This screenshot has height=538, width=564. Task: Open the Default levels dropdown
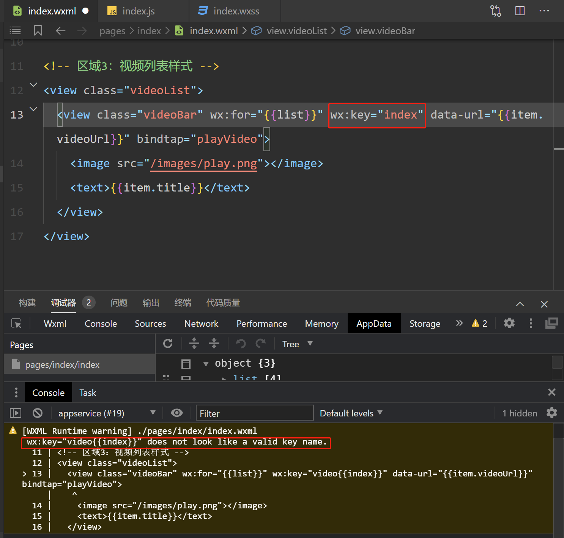pyautogui.click(x=351, y=413)
